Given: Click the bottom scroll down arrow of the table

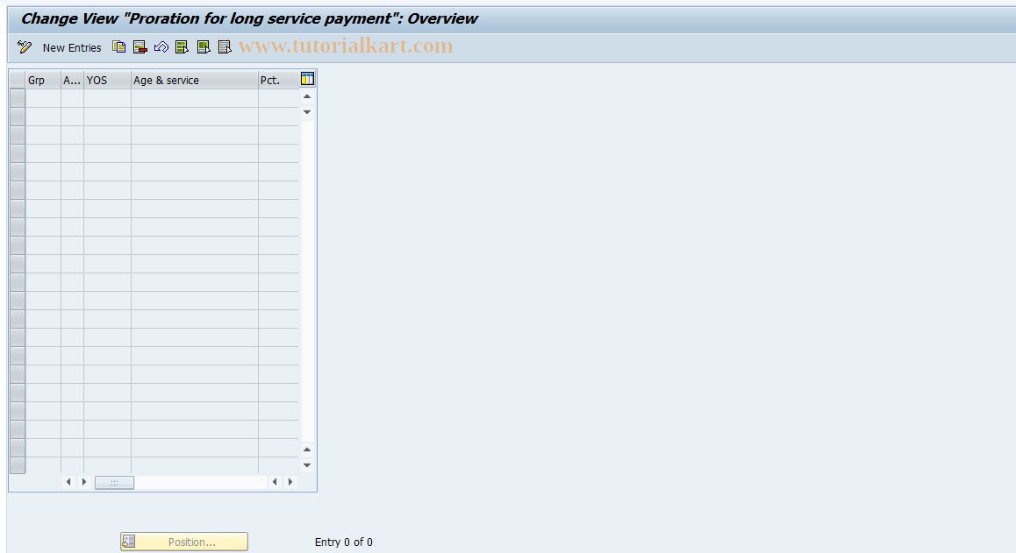Looking at the screenshot, I should click(x=307, y=465).
